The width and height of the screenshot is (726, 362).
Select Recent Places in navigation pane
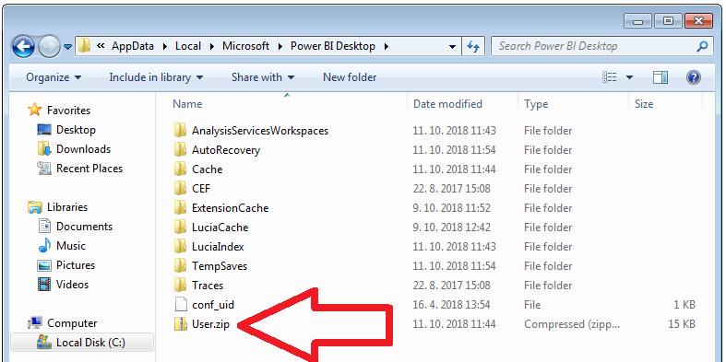[89, 169]
